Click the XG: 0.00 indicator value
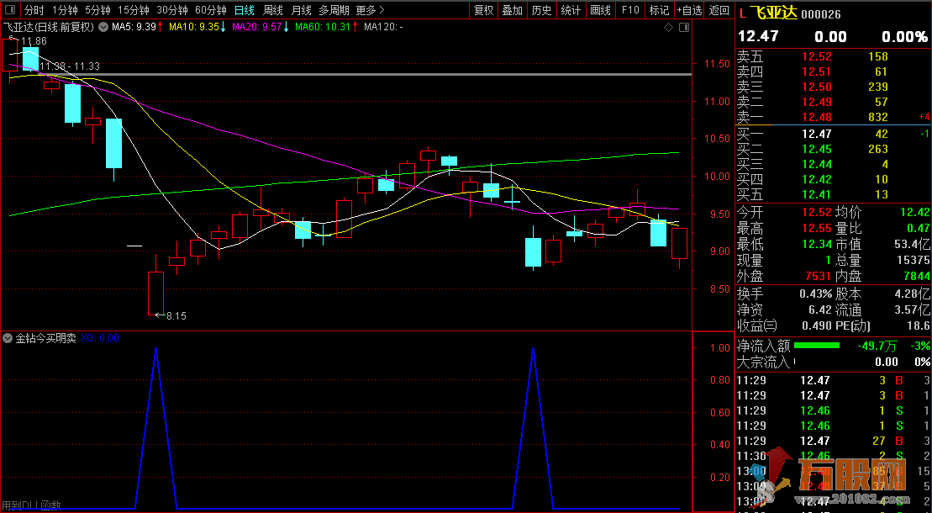This screenshot has width=932, height=513. [100, 338]
